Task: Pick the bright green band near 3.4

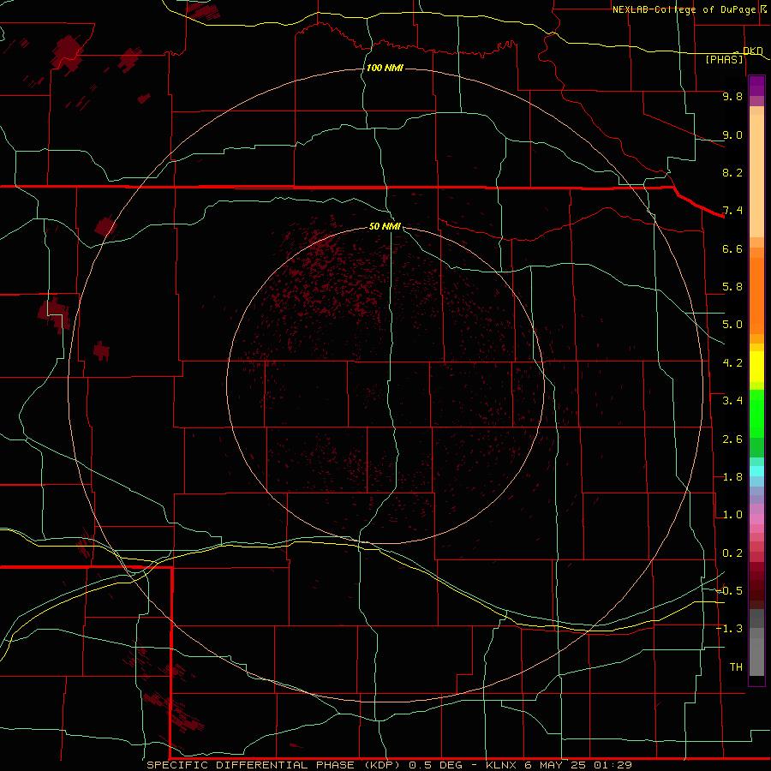Action: 756,413
